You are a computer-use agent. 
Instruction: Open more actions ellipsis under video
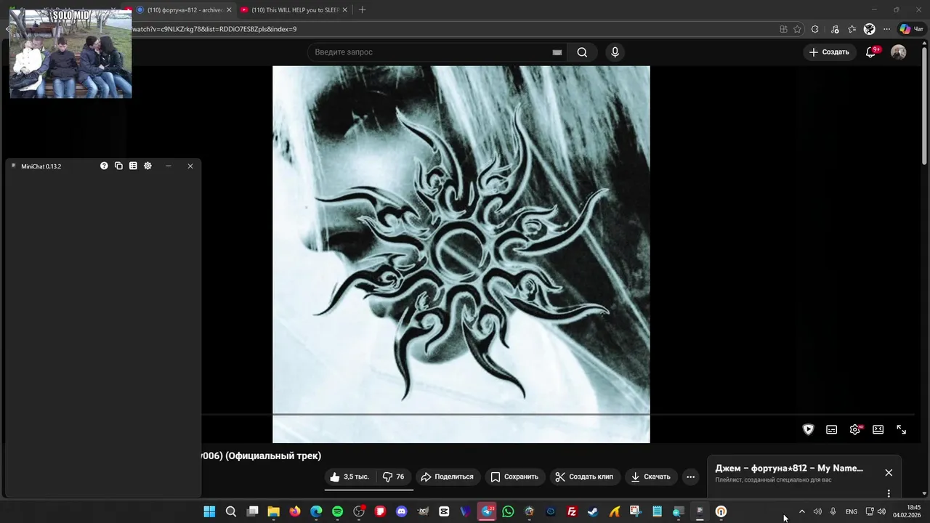click(690, 477)
